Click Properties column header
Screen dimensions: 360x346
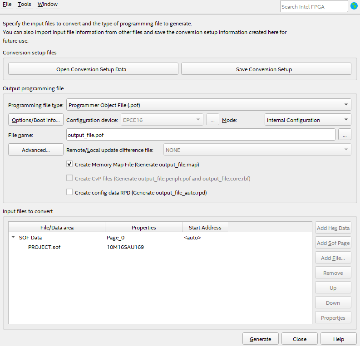(144, 227)
